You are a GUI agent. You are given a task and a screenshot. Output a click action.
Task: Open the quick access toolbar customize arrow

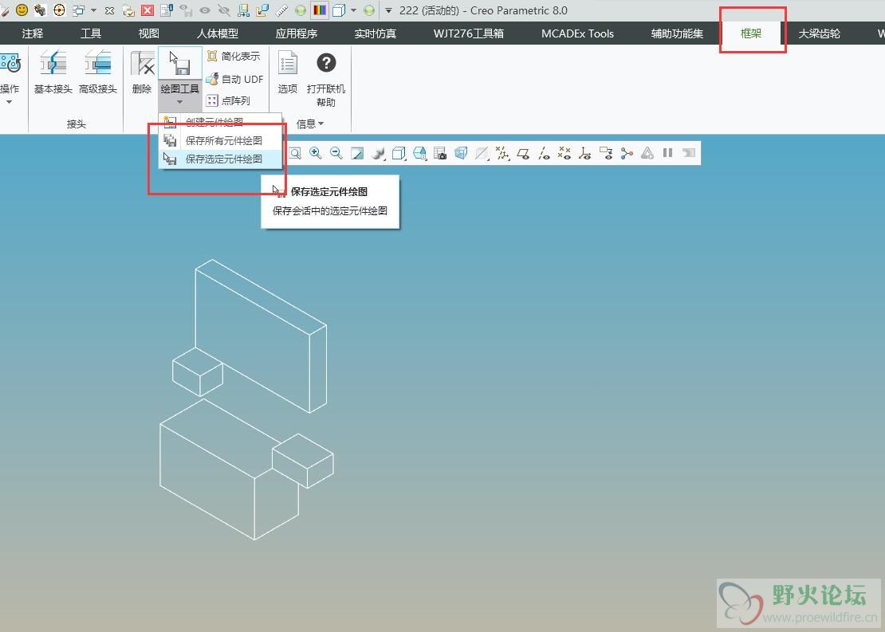[388, 10]
